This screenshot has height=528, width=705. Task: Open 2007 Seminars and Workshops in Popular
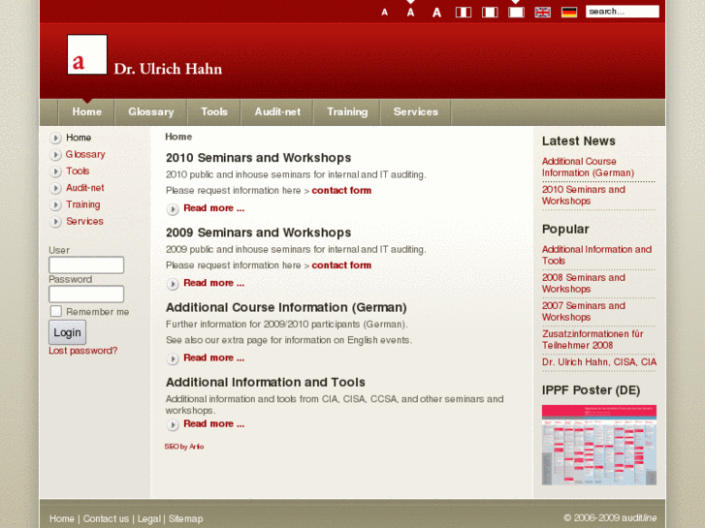click(x=584, y=311)
